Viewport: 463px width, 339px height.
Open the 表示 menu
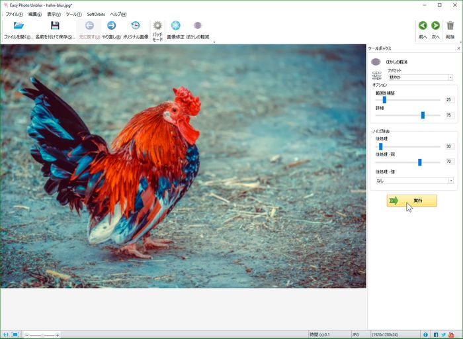click(x=54, y=14)
